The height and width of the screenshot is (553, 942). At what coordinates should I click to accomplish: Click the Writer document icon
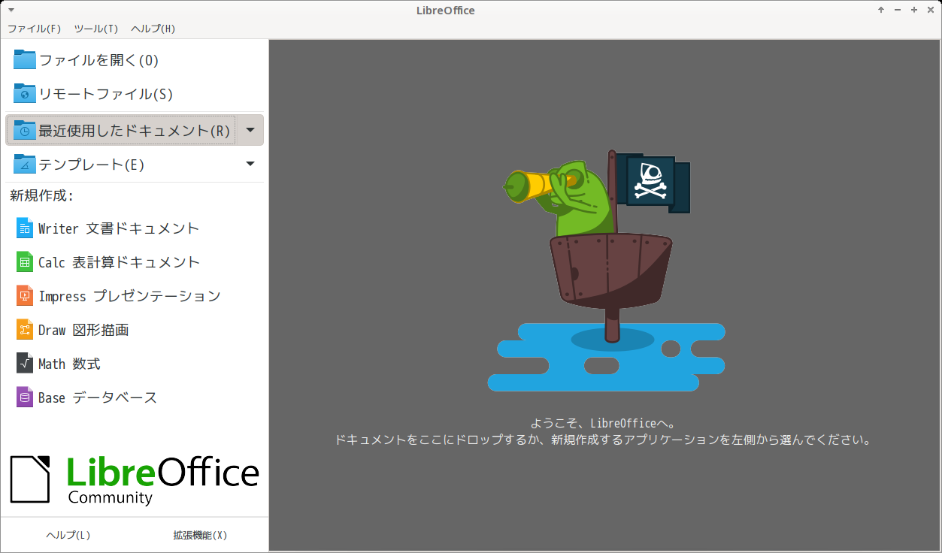[x=25, y=228]
